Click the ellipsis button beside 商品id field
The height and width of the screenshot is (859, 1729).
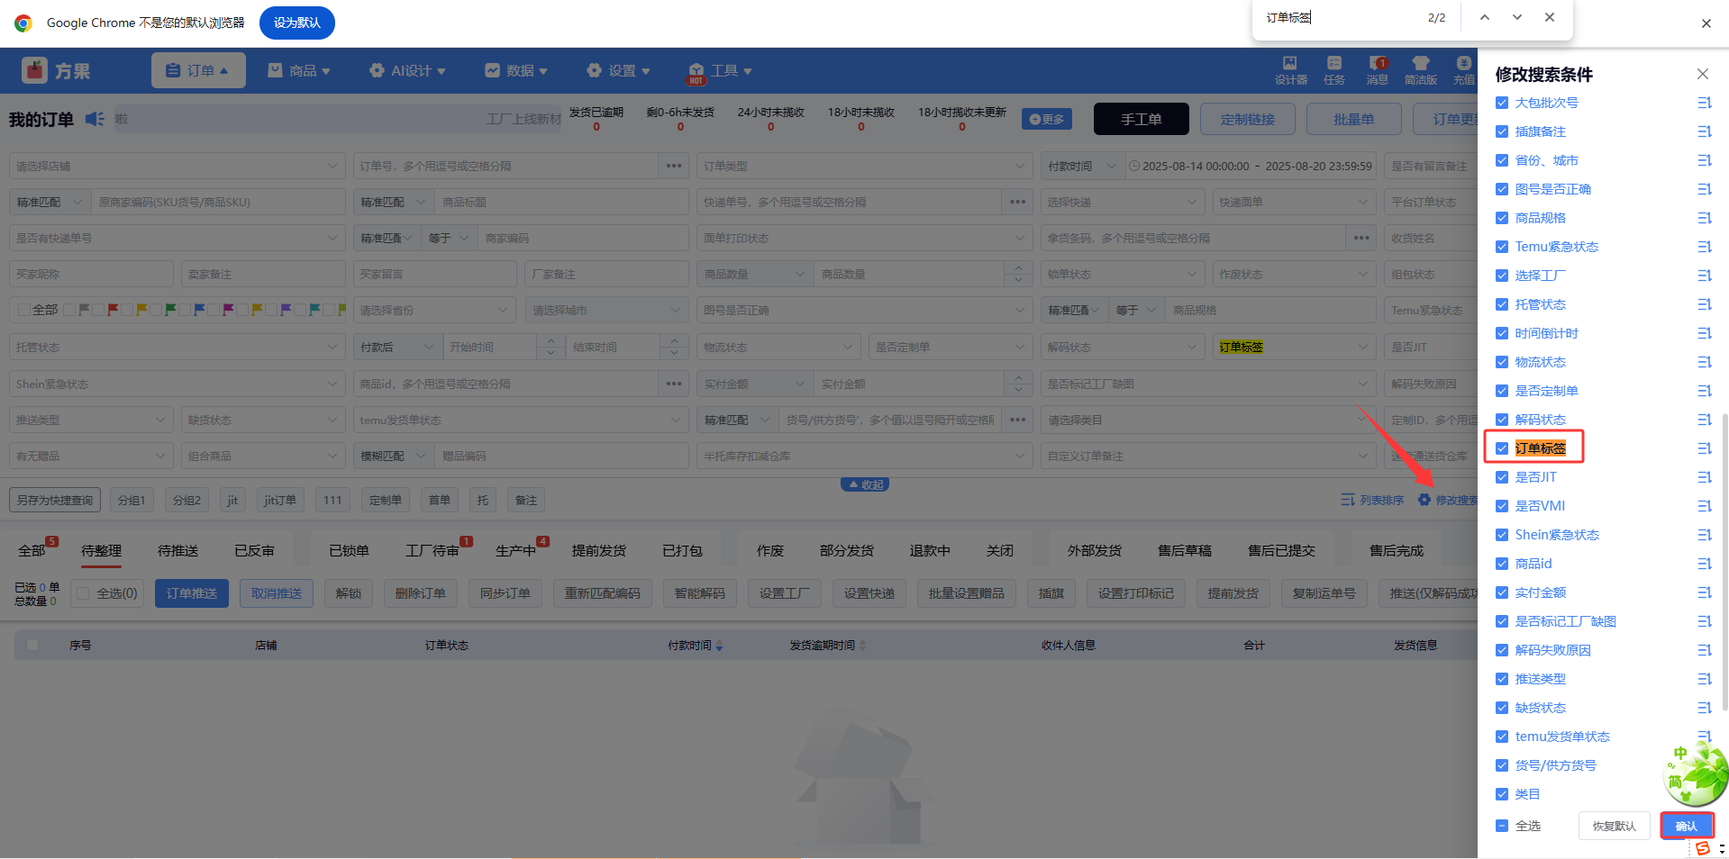(674, 384)
